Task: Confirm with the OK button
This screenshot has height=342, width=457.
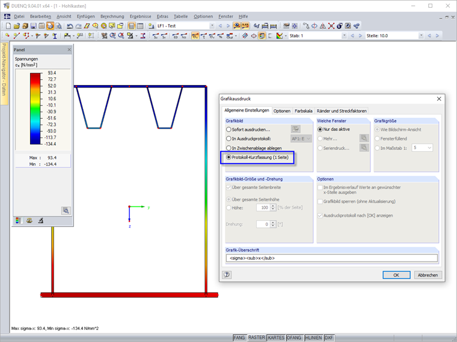Action: (x=396, y=275)
